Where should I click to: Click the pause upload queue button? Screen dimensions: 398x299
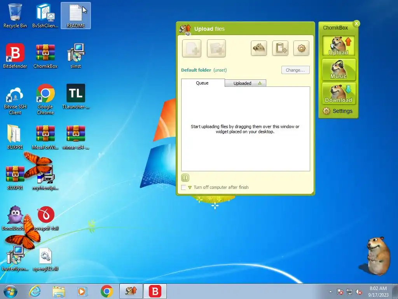click(x=185, y=178)
